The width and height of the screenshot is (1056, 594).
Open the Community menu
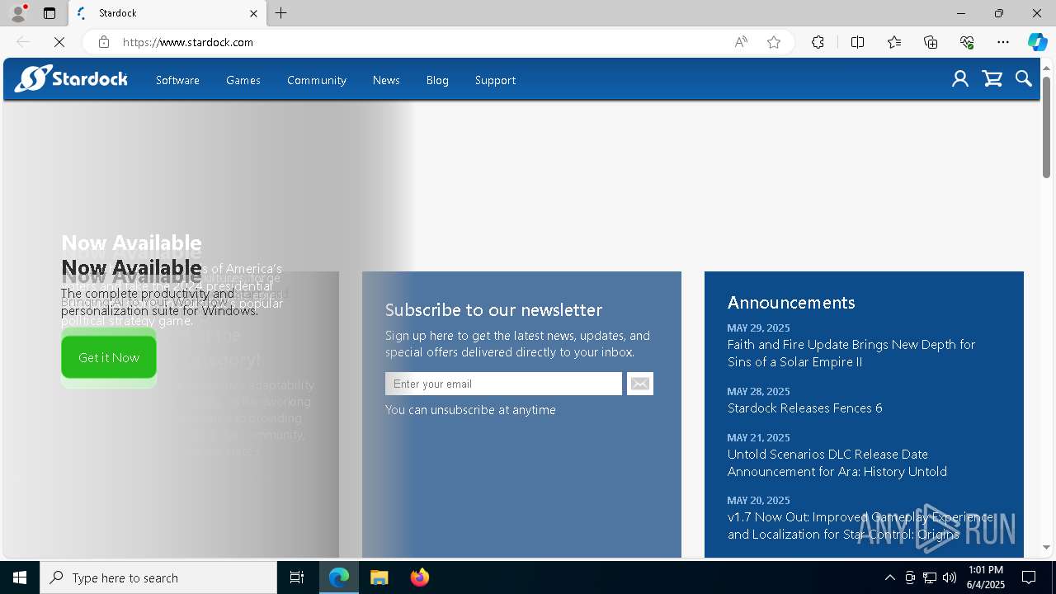tap(317, 80)
